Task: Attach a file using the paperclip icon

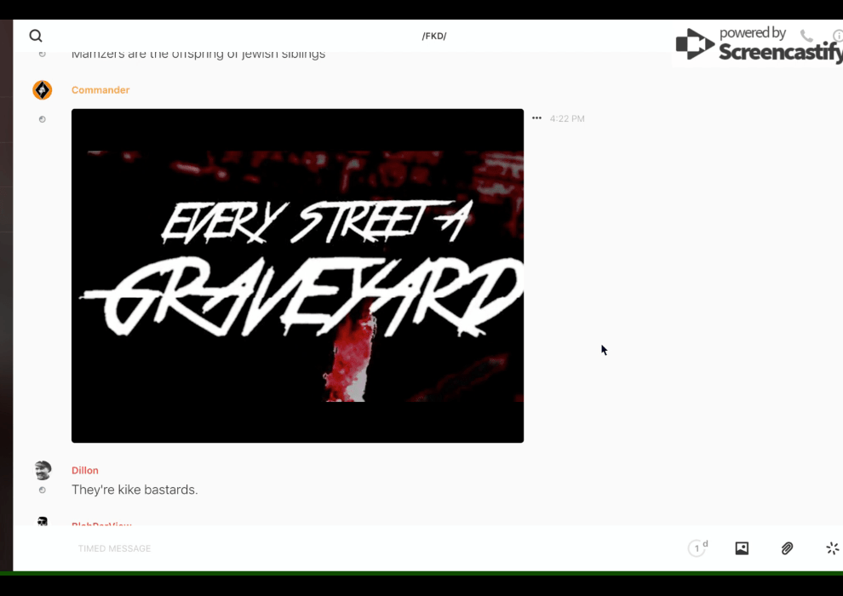Action: pyautogui.click(x=787, y=548)
